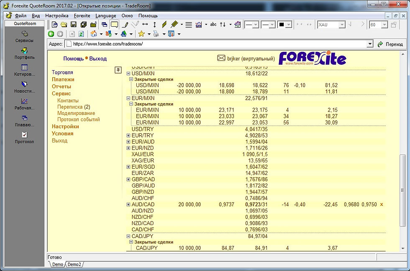The width and height of the screenshot is (410, 271).
Task: Open the Переписка (2) link
Action: coord(74,107)
